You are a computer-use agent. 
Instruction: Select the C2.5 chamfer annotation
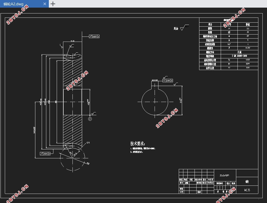tap(88, 143)
